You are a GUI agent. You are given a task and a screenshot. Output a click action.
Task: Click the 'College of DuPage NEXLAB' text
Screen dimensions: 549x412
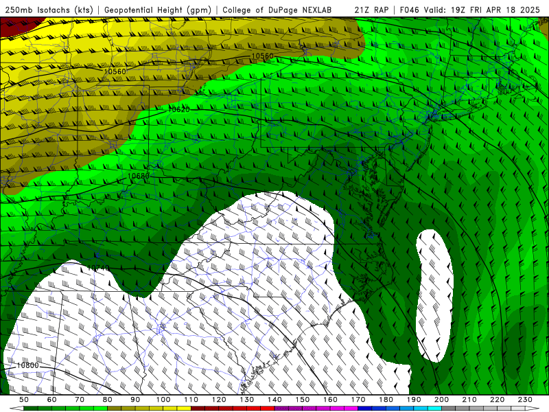277,10
